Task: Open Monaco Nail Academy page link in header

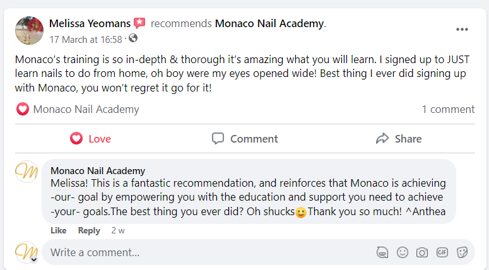Action: [x=269, y=24]
